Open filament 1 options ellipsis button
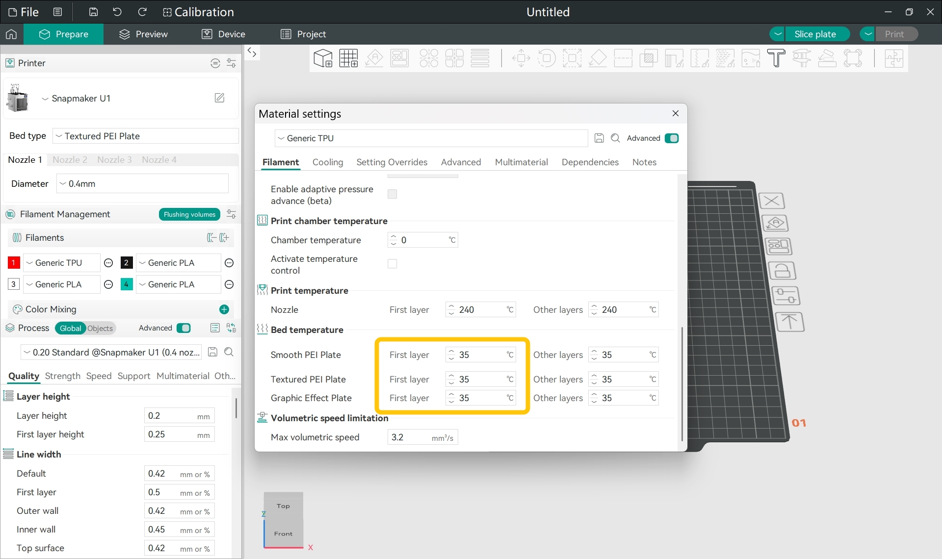The height and width of the screenshot is (559, 942). pyautogui.click(x=109, y=263)
